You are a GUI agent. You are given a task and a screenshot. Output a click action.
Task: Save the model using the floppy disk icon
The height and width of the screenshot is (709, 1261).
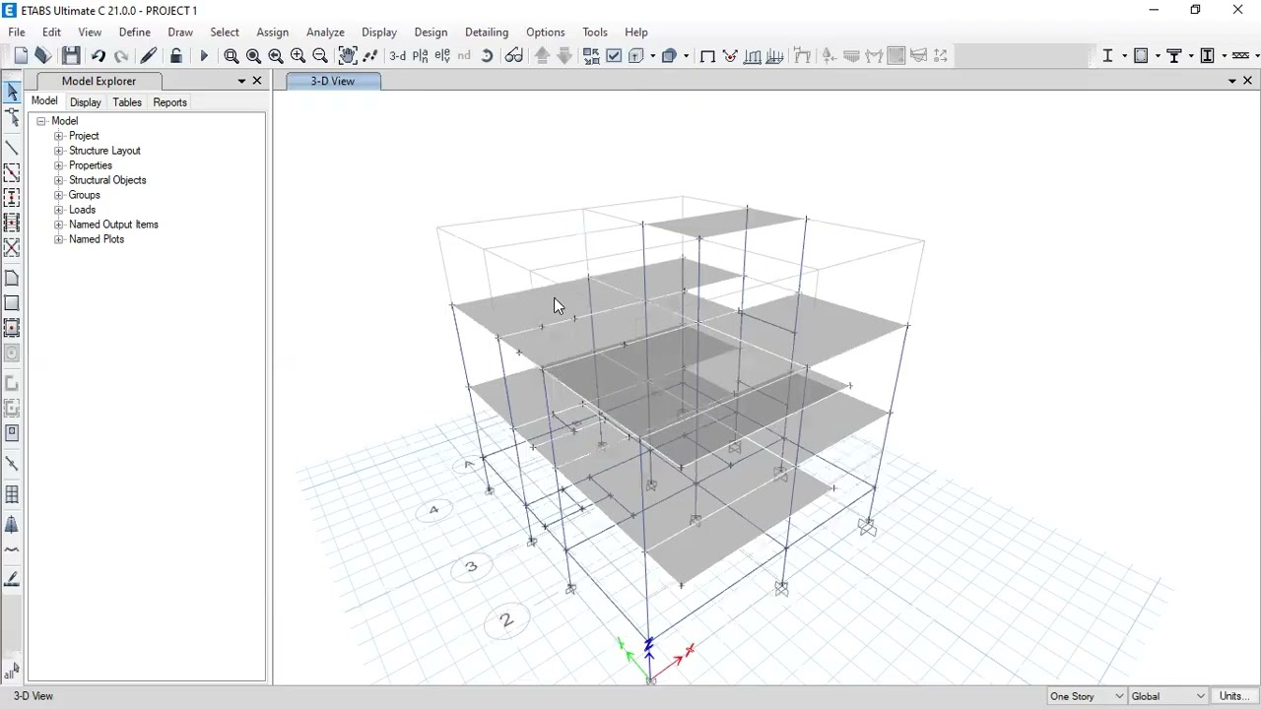pos(70,56)
